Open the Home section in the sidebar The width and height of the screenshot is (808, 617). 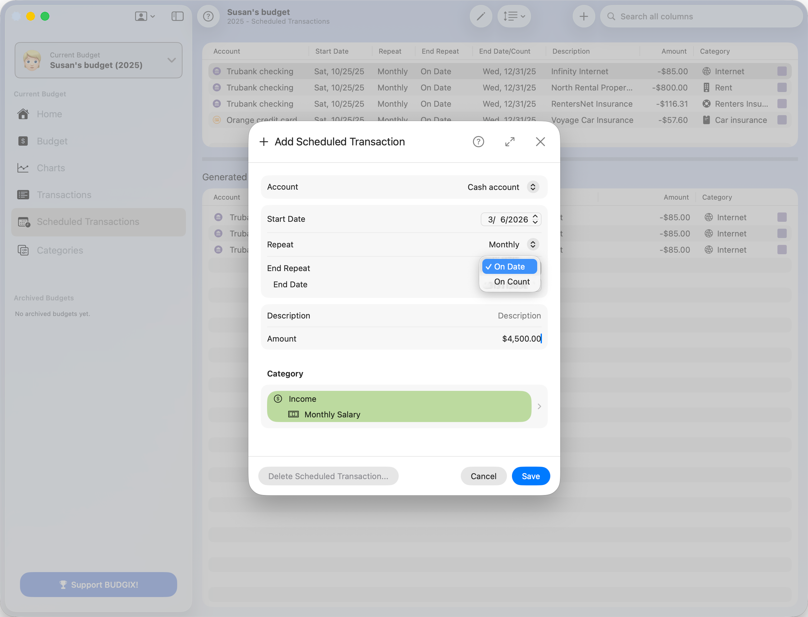click(49, 114)
